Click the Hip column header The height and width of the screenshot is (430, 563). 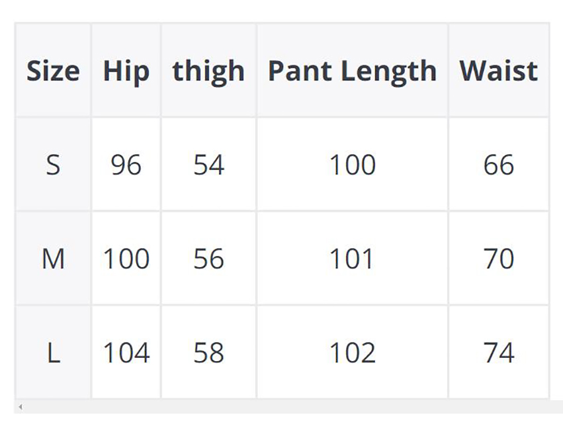pyautogui.click(x=126, y=71)
